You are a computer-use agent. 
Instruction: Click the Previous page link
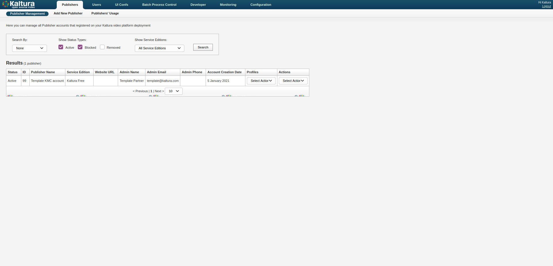coord(140,91)
